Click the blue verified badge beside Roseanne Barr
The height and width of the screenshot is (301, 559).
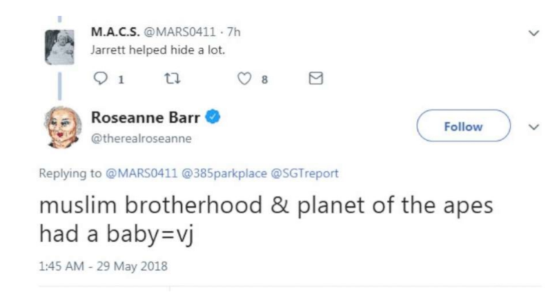pos(214,118)
